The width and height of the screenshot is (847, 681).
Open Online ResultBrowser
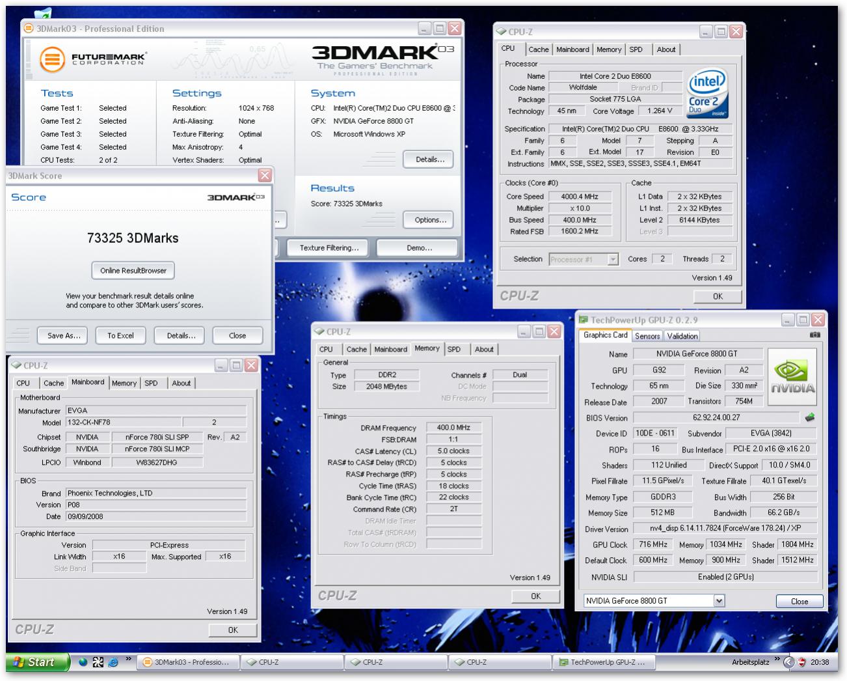[x=133, y=270]
